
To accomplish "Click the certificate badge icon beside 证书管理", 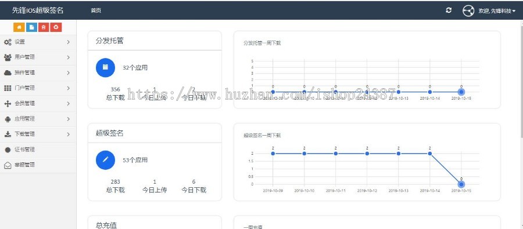I will (8, 150).
